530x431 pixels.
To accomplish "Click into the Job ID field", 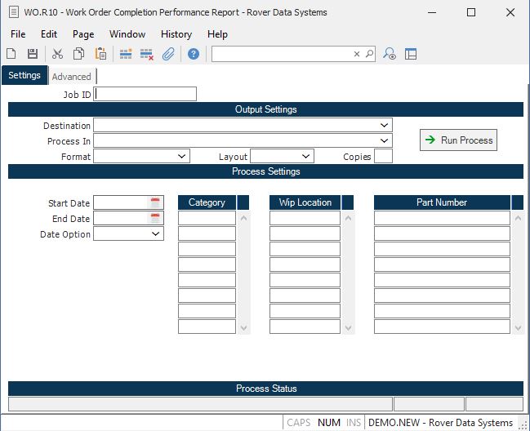I will [145, 94].
